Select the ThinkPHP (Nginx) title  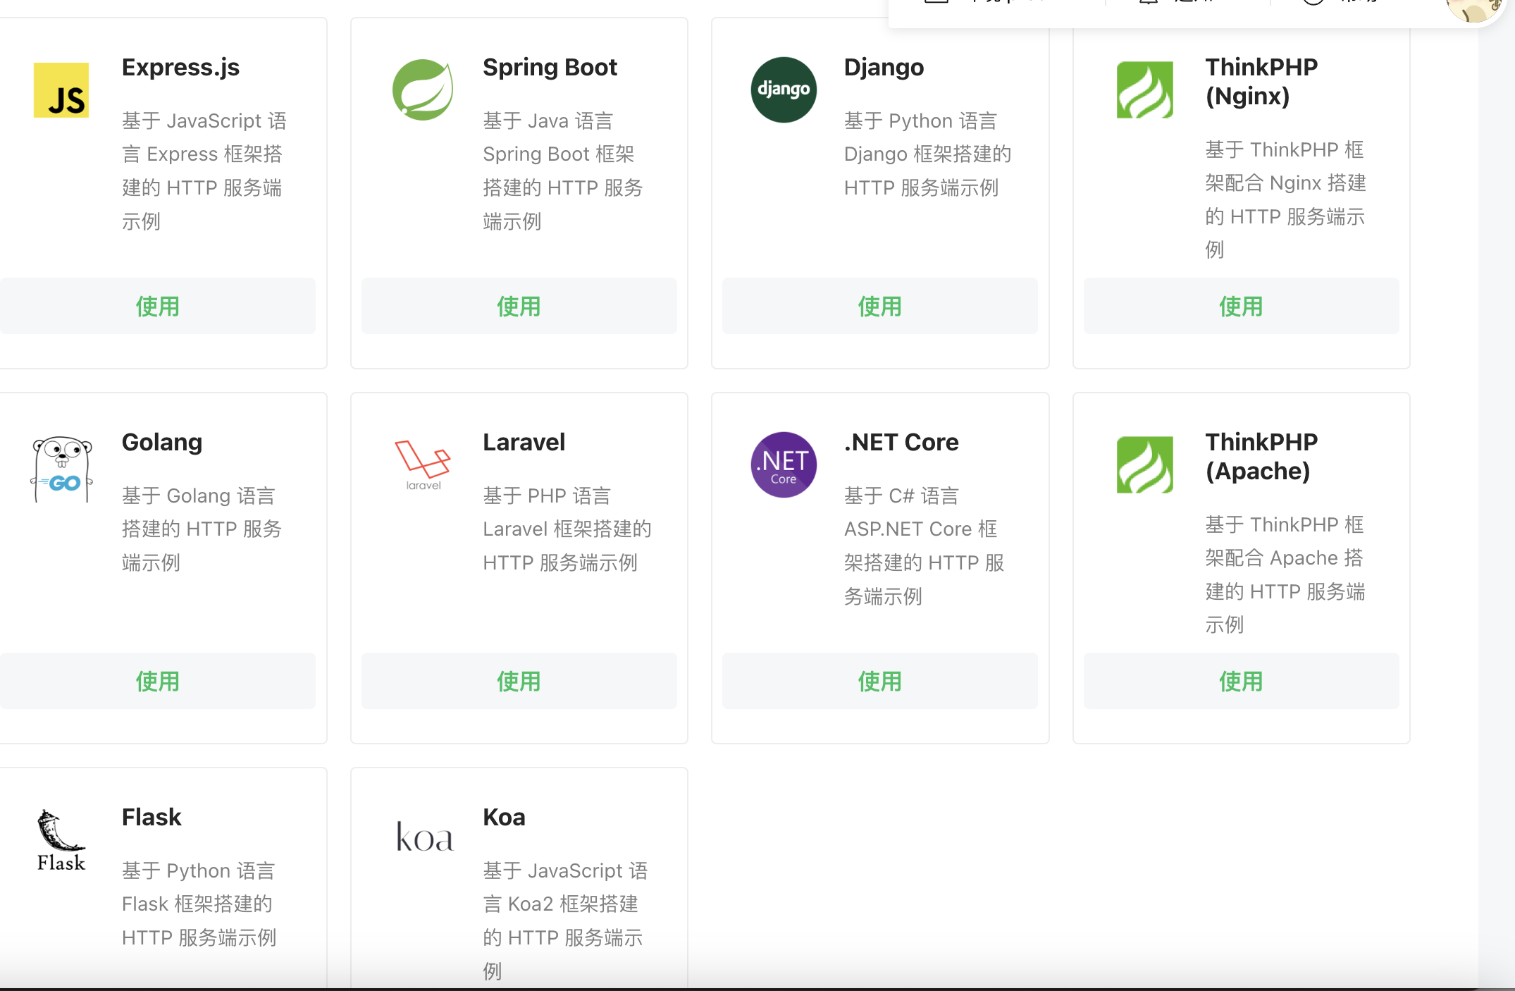1261,82
